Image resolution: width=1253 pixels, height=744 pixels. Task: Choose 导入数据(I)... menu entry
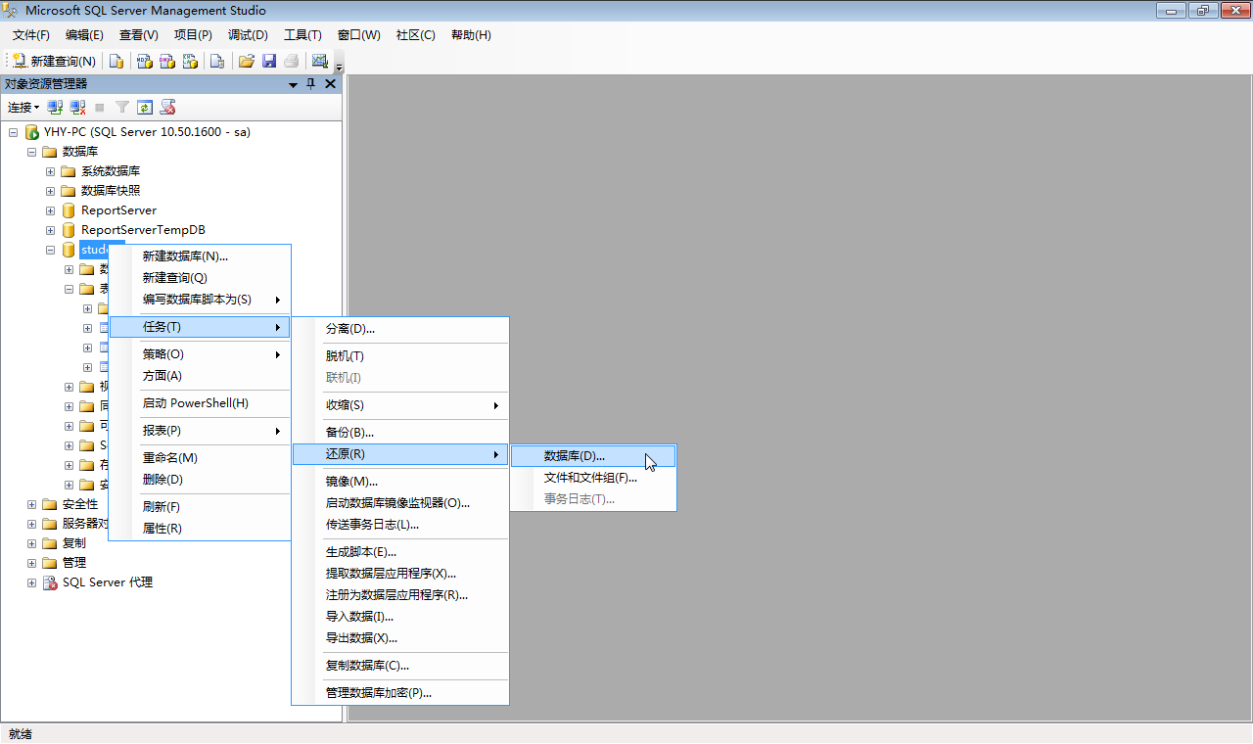[x=400, y=617]
